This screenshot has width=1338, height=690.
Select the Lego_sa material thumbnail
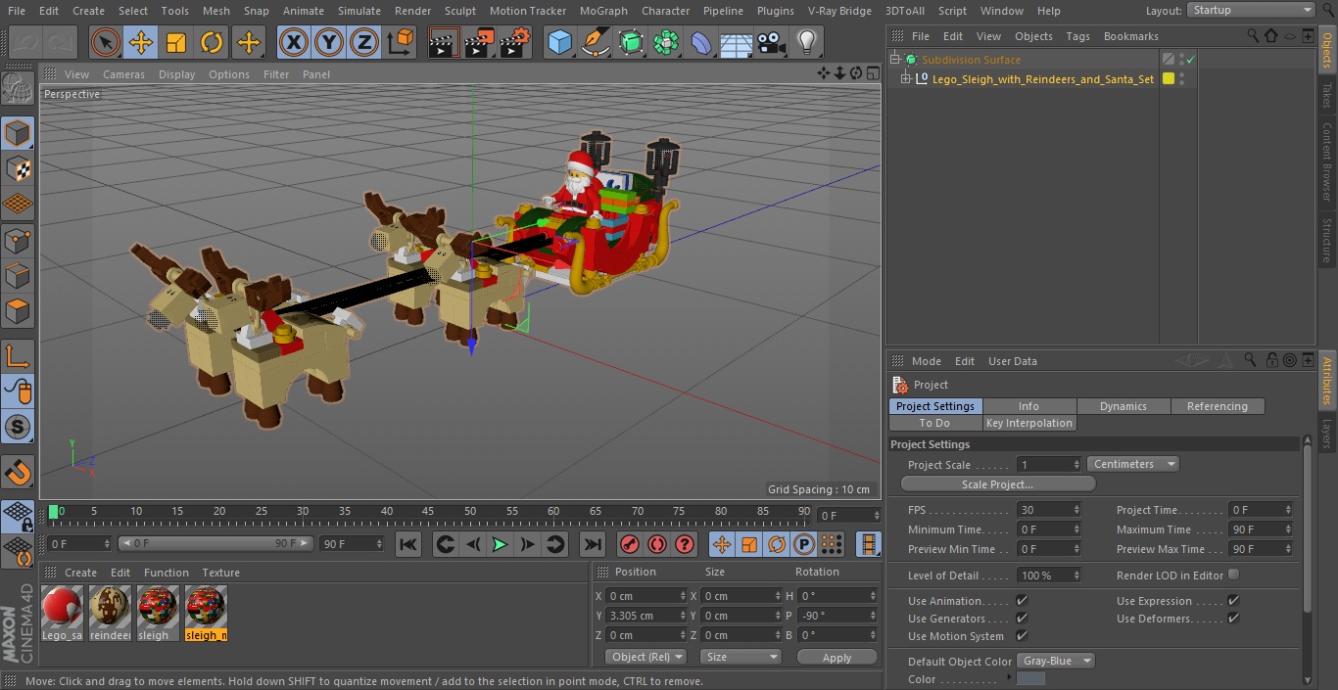(62, 613)
